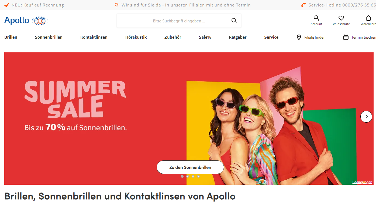The image size is (376, 202).
Task: Go to next banner slide arrow
Action: [x=366, y=117]
